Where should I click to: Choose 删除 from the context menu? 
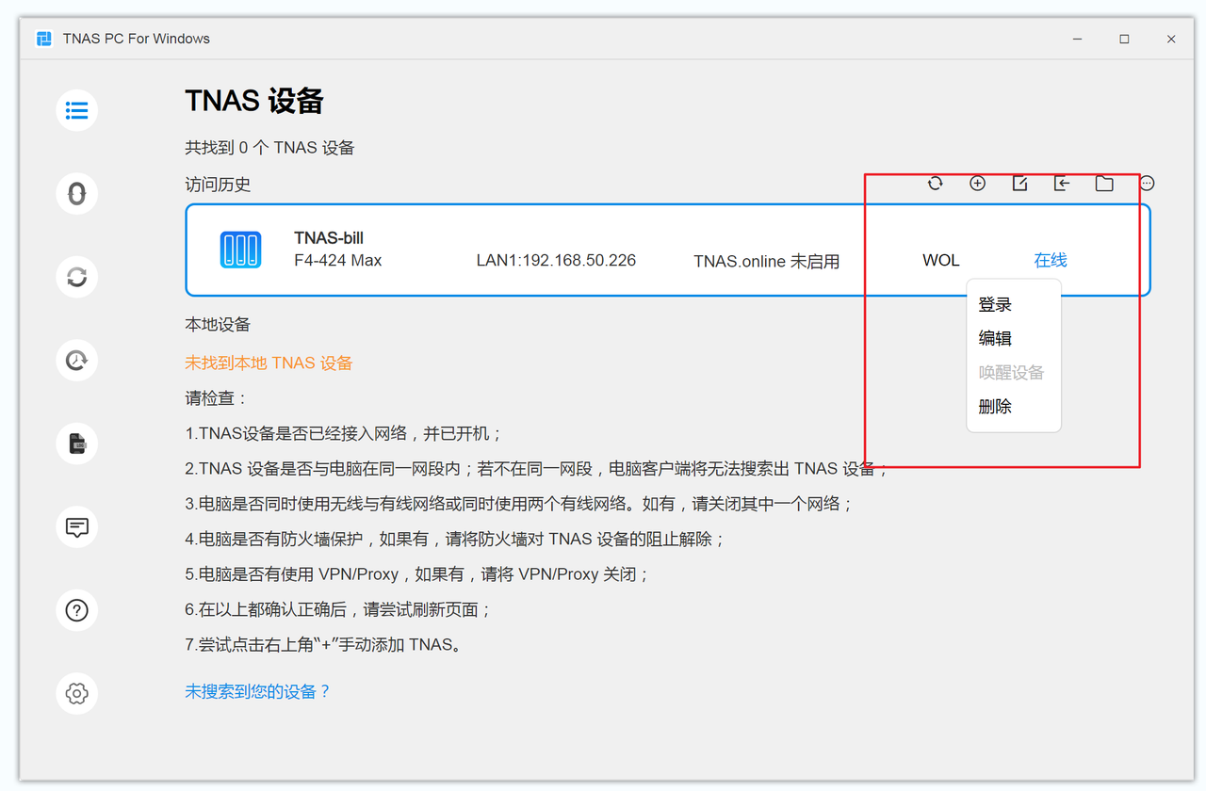coord(995,407)
